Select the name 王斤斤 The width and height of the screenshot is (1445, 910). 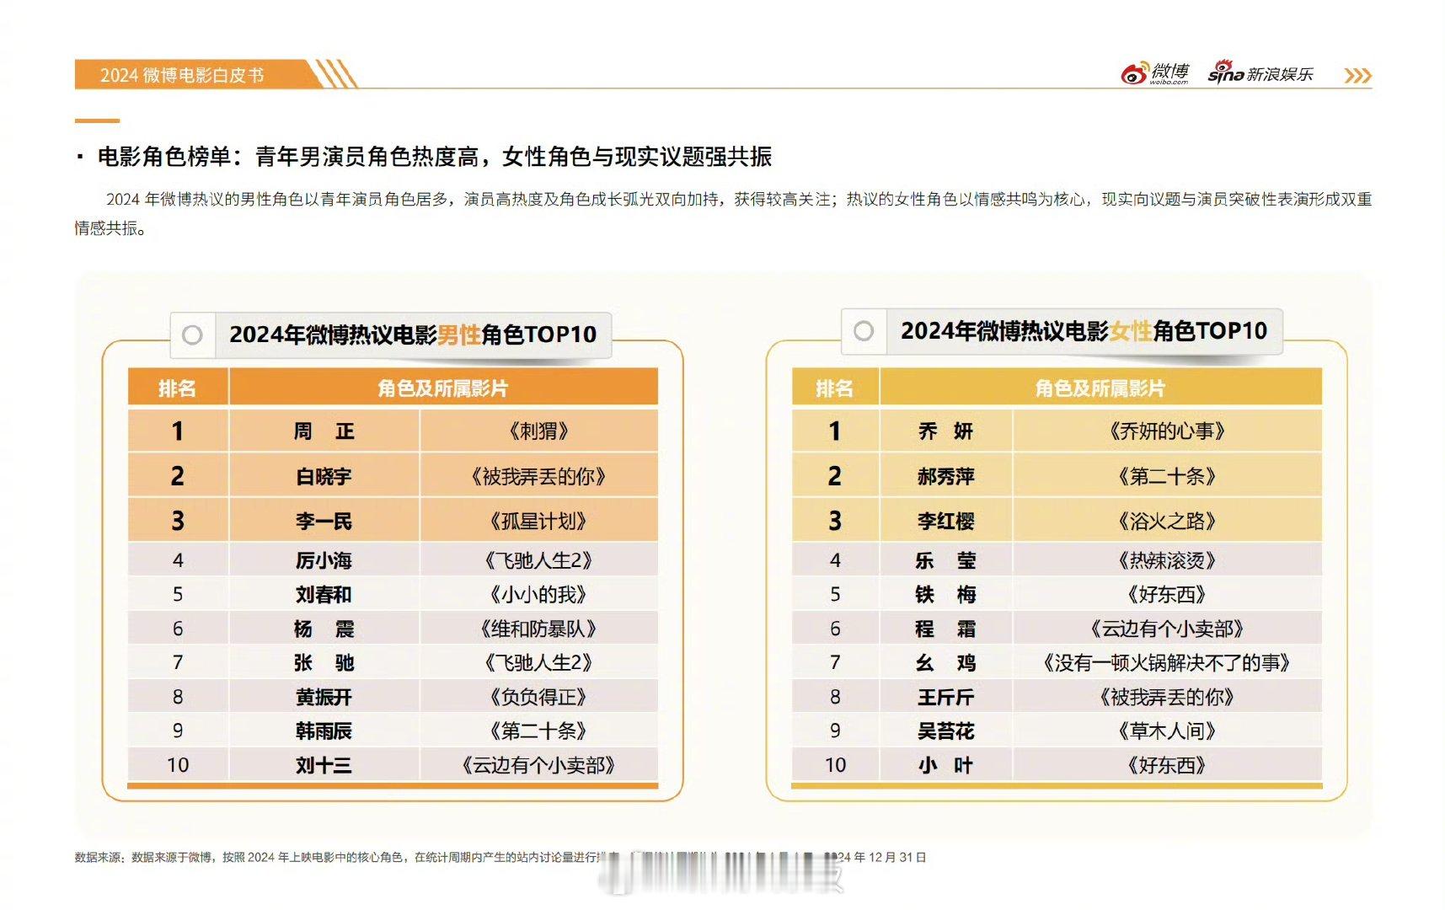click(x=945, y=698)
